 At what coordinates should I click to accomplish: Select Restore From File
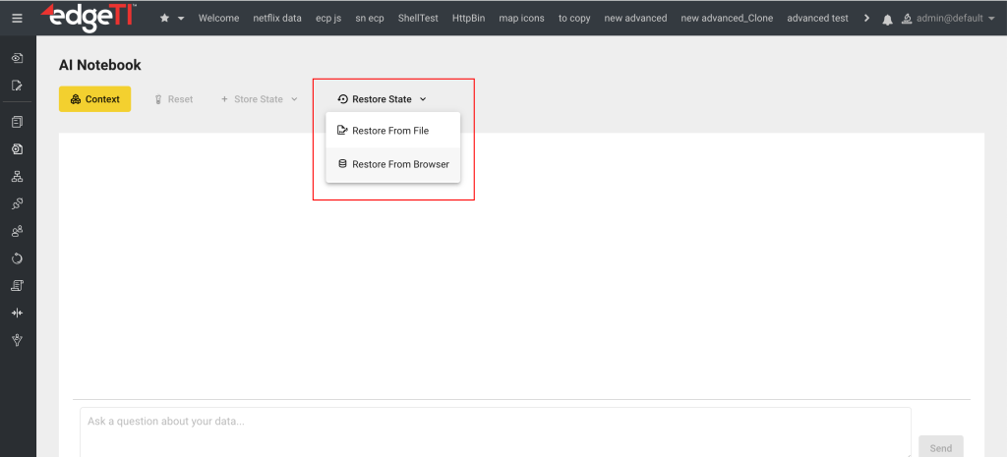point(390,131)
